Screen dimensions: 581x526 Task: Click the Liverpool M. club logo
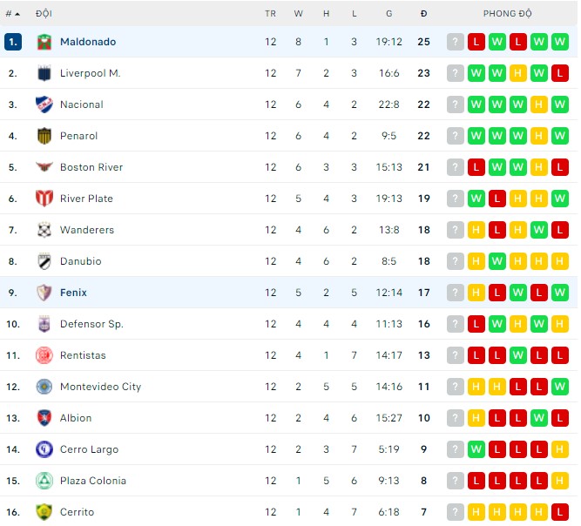(x=44, y=73)
